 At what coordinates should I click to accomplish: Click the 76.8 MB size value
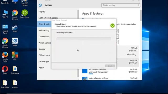(x=134, y=78)
